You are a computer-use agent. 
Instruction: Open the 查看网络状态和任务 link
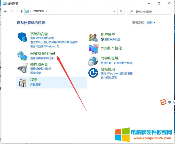[42, 58]
